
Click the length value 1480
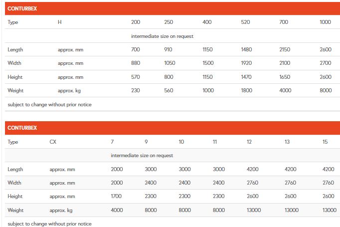click(x=247, y=49)
